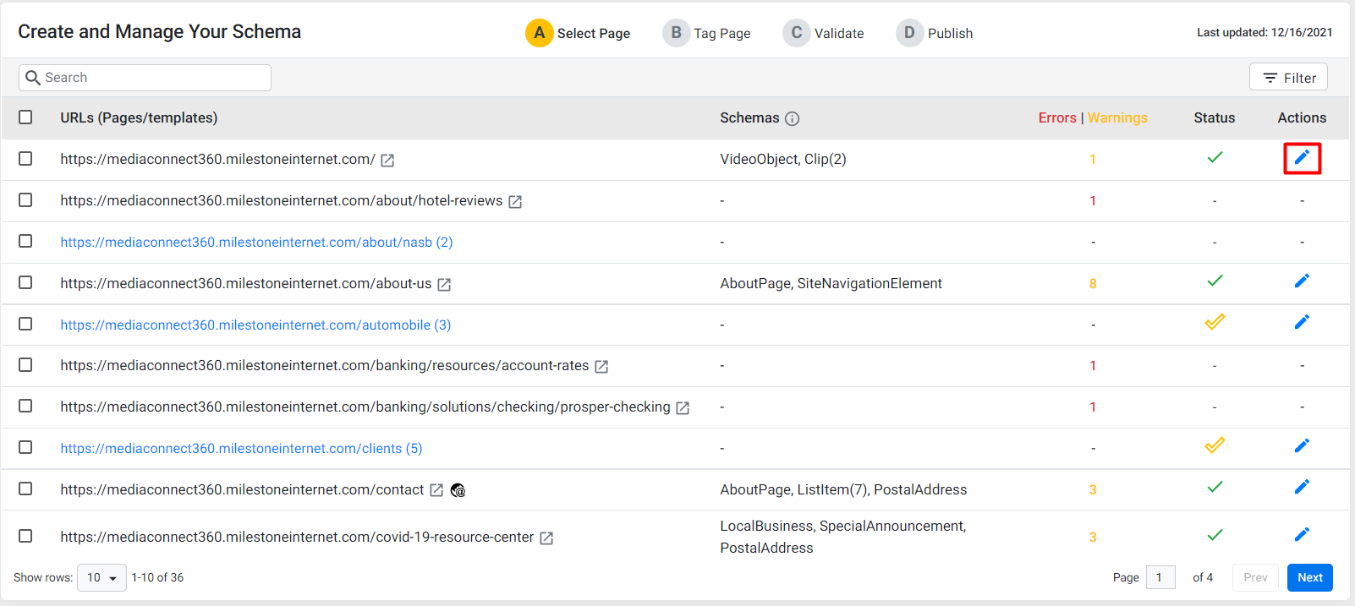Open account-rates page external link icon
Screen dimensions: 1355x606
601,367
